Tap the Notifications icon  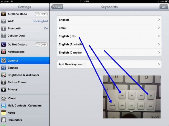[x=4, y=52]
